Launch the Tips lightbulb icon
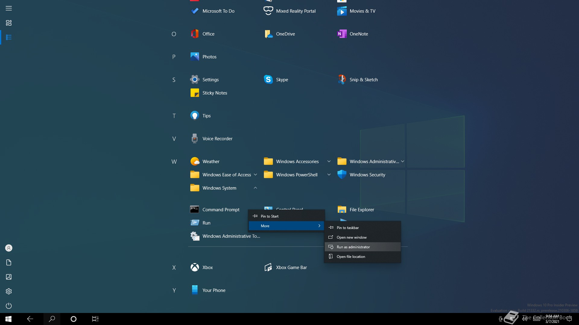This screenshot has width=579, height=325. [x=195, y=116]
